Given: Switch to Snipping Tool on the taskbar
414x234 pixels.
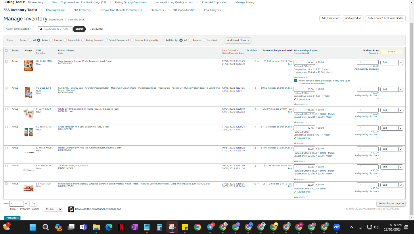Looking at the screenshot, I should [x=172, y=227].
